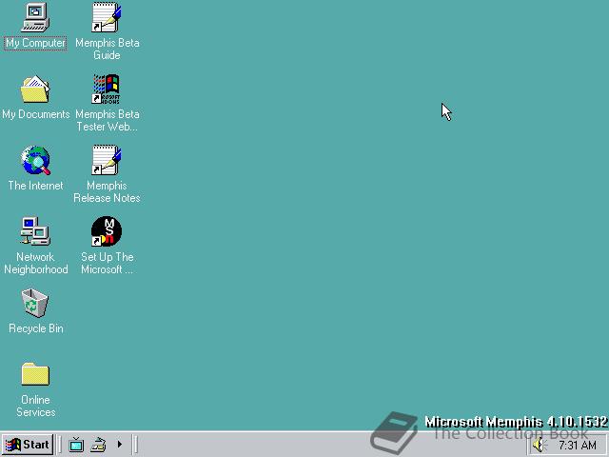
Task: Click the TV viewer quick launch icon
Action: 76,445
